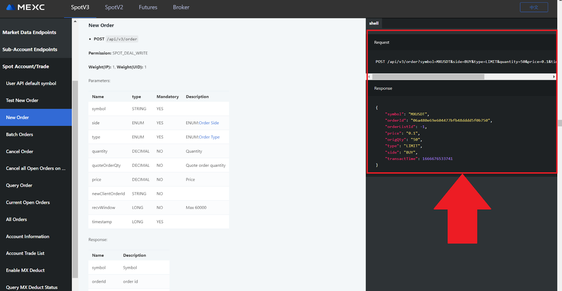Open Enable MX Deduct page
The image size is (562, 291).
point(25,270)
